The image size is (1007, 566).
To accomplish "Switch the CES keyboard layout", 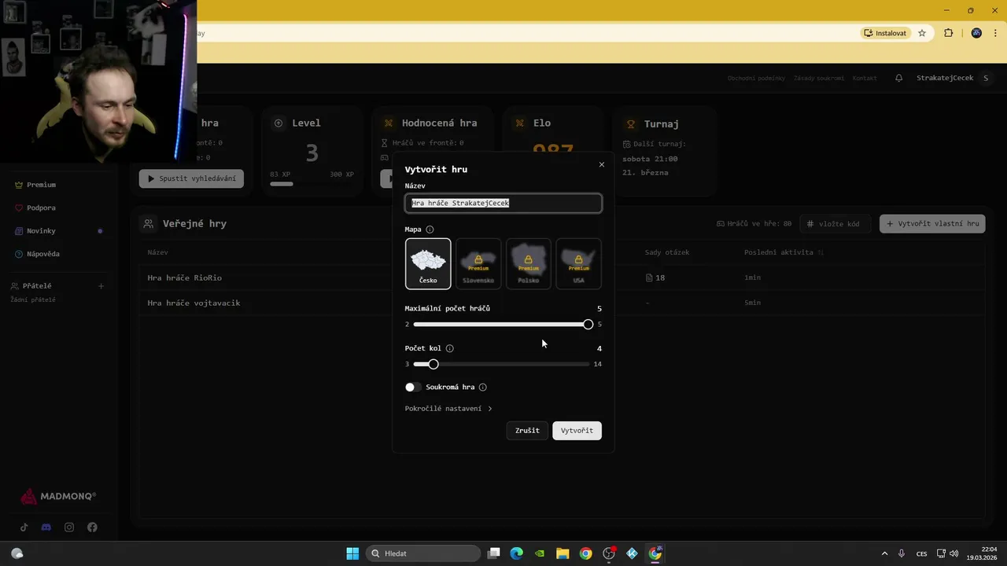I will click(x=922, y=553).
